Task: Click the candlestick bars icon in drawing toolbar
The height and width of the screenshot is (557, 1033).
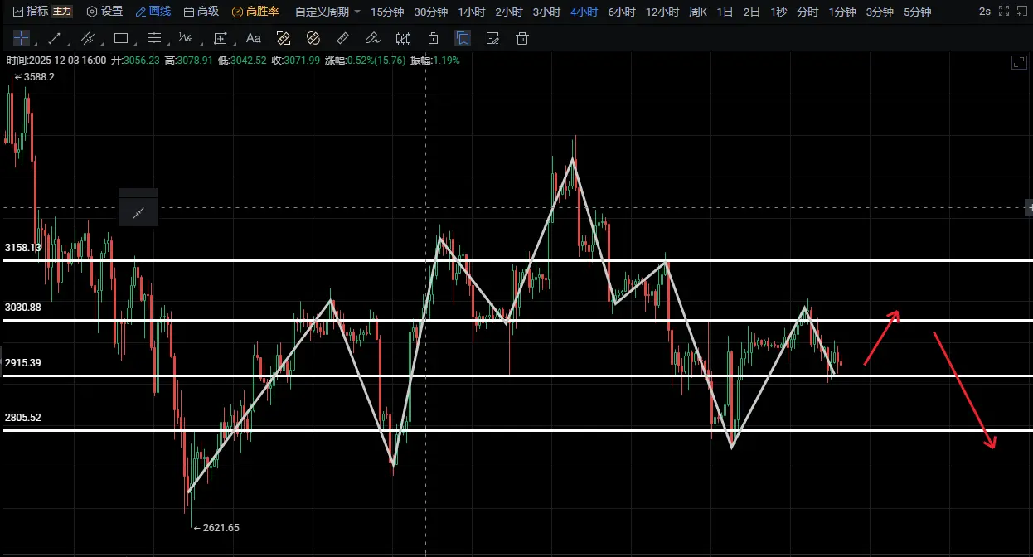Action: tap(404, 38)
